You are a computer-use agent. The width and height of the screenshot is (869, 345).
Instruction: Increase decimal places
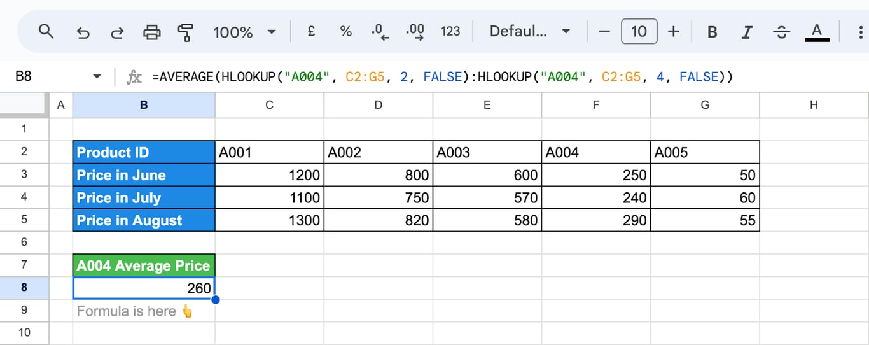click(415, 32)
